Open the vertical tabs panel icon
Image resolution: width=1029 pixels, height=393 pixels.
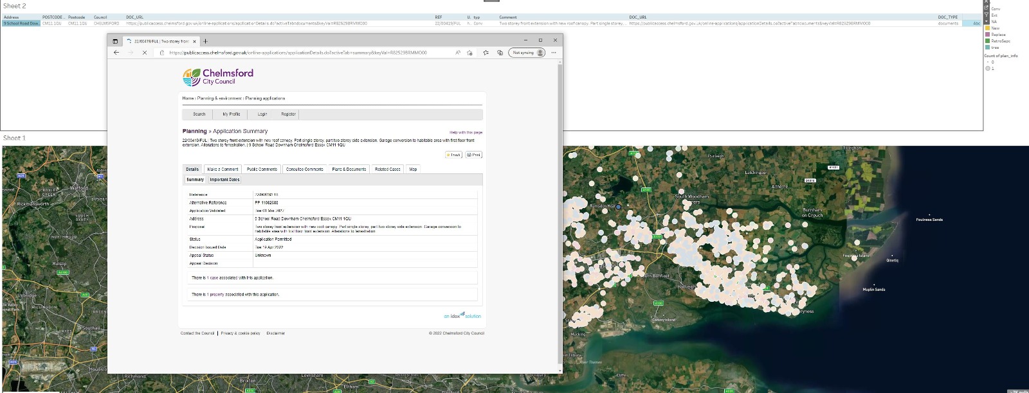115,41
